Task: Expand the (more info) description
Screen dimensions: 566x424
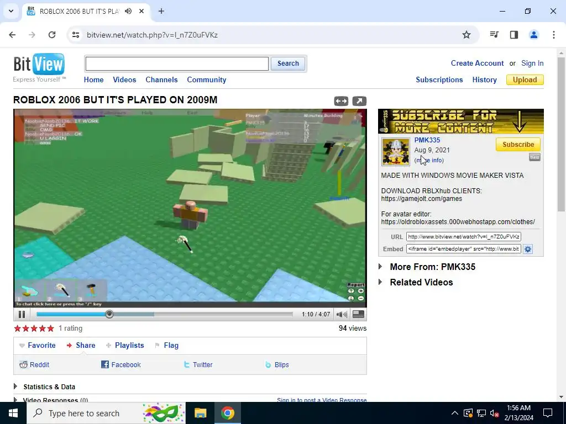Action: 429,160
